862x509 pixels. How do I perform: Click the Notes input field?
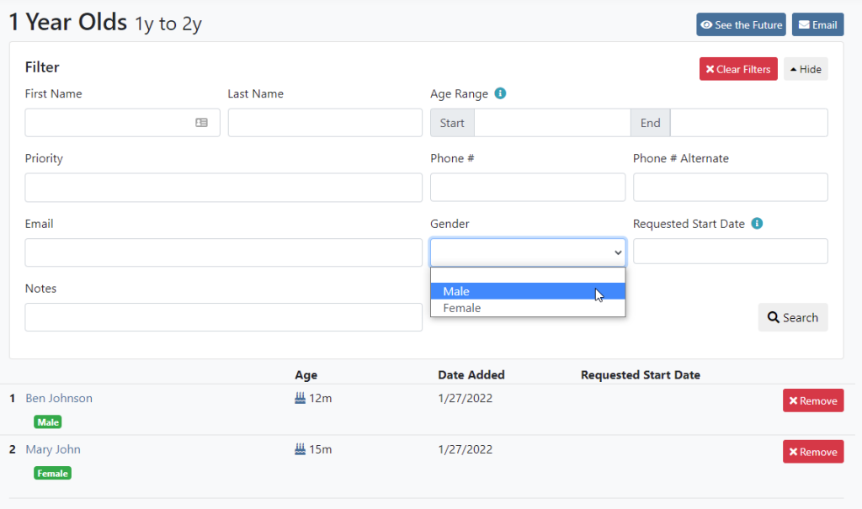pyautogui.click(x=223, y=317)
